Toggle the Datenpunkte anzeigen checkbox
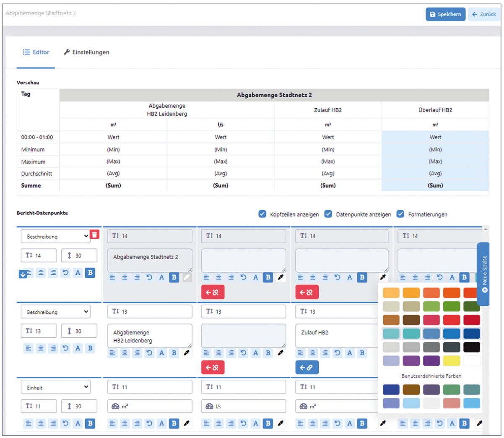The image size is (504, 438). 328,214
